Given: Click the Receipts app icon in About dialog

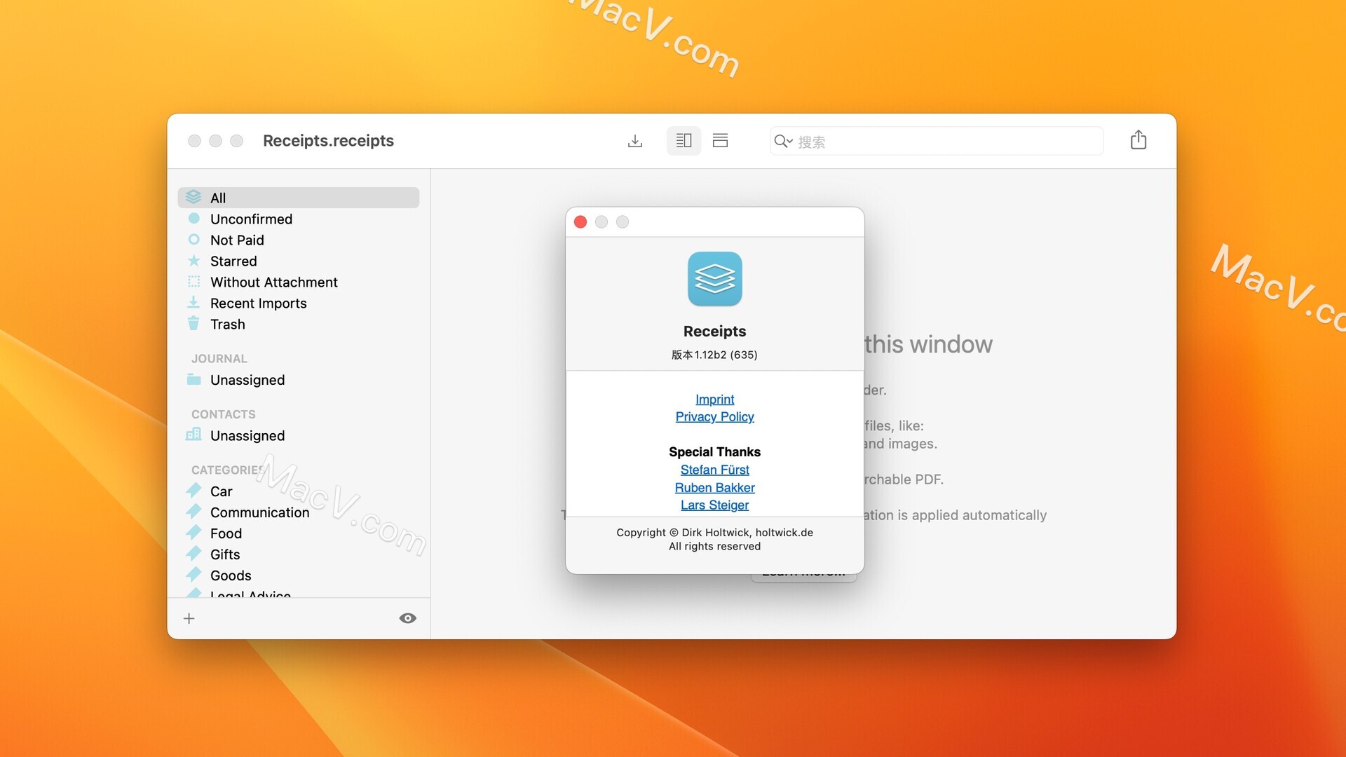Looking at the screenshot, I should pyautogui.click(x=716, y=278).
